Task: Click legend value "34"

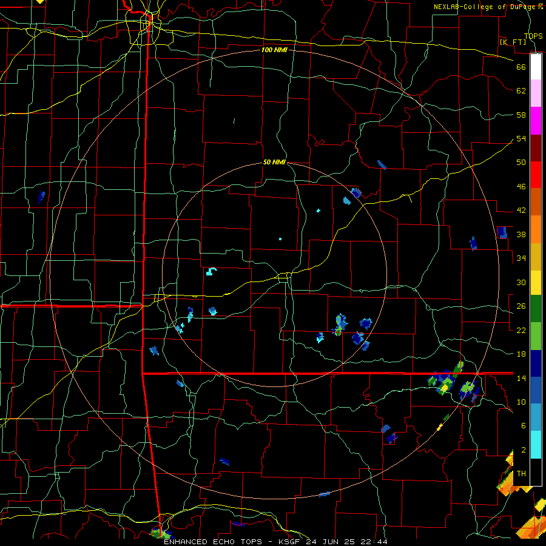Action: [x=521, y=258]
